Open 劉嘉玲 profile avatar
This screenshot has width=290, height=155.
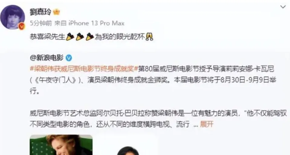(x=12, y=17)
